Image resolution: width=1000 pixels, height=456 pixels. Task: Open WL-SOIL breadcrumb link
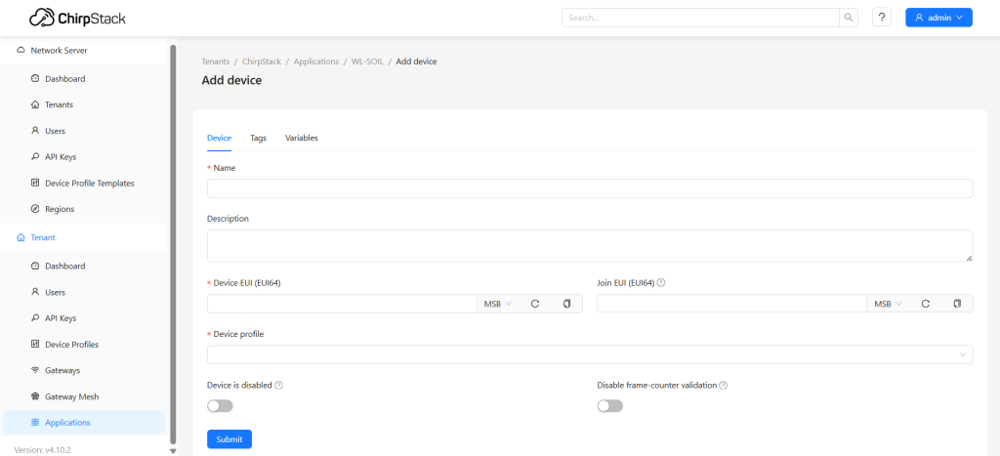point(367,62)
